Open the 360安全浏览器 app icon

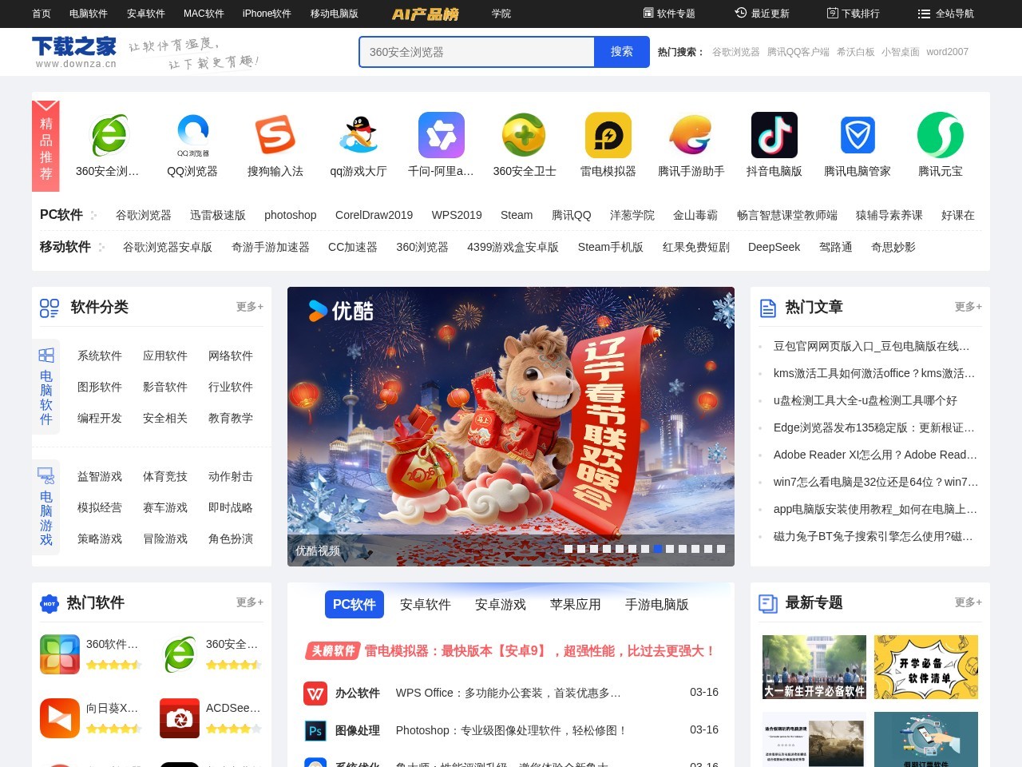point(109,134)
